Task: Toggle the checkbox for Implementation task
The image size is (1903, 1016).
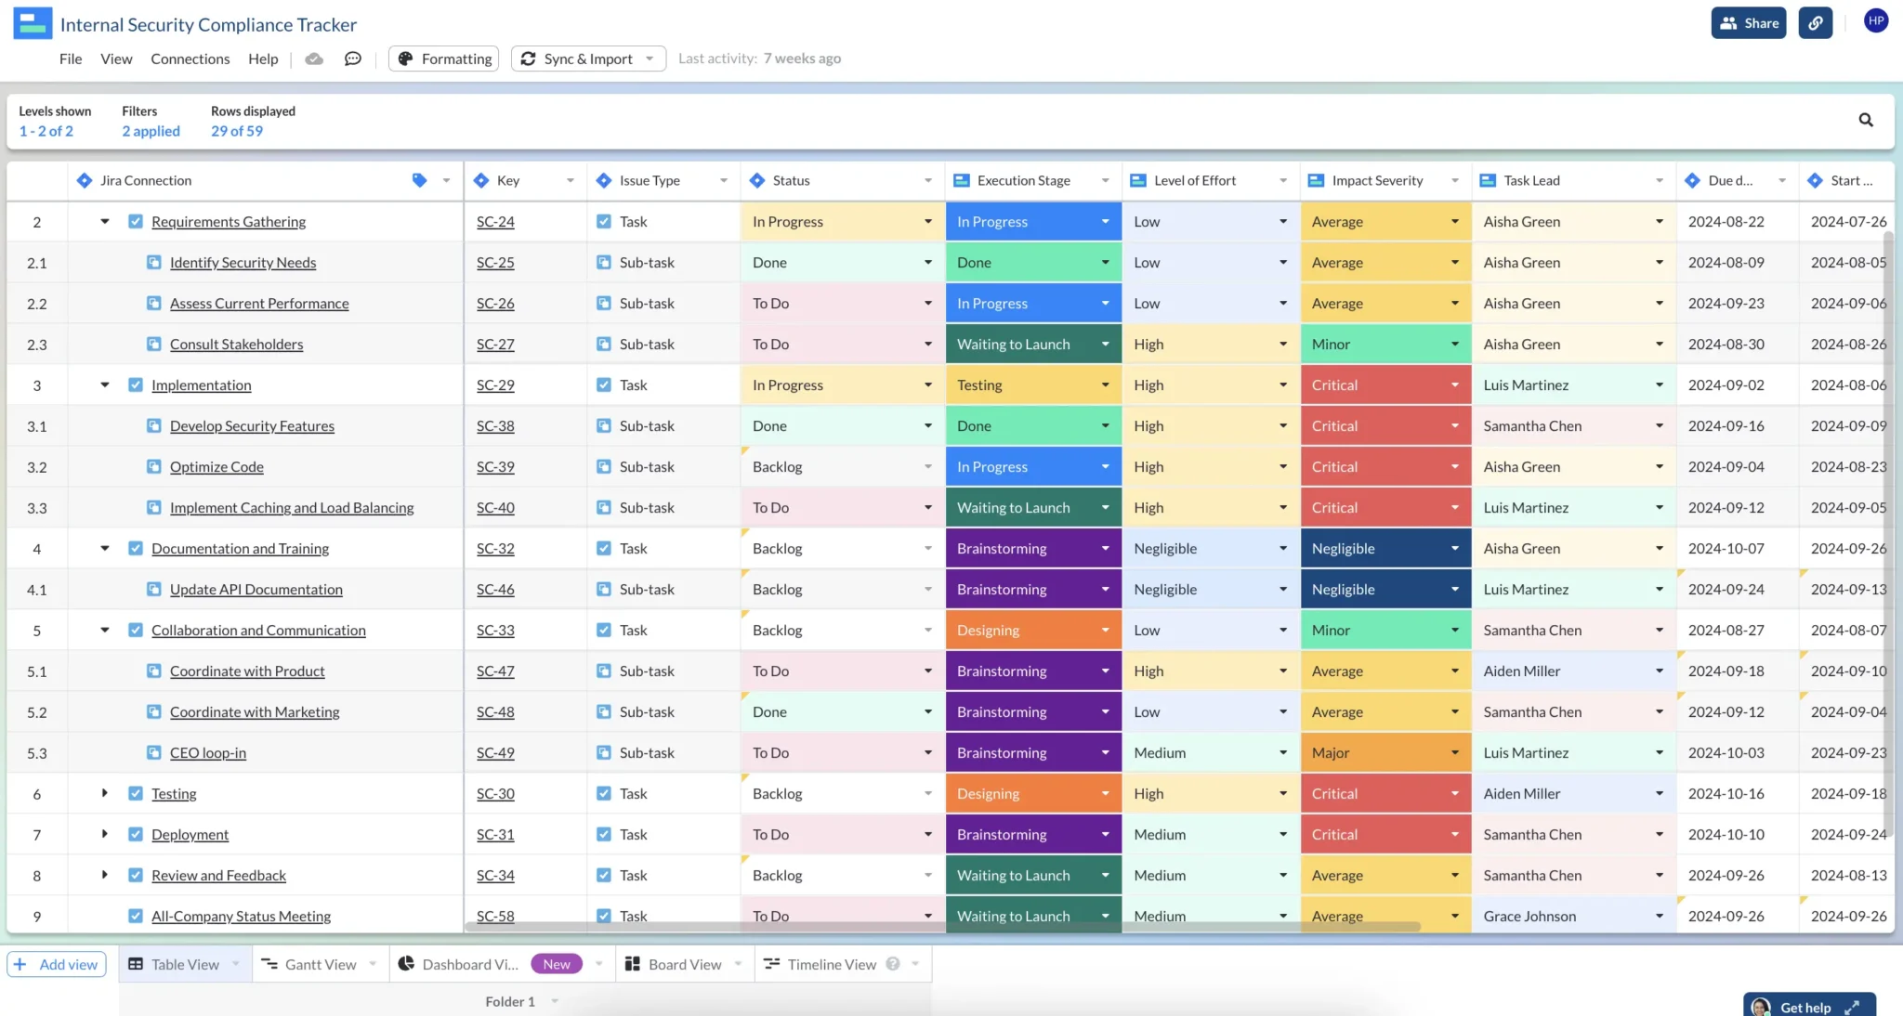Action: [x=135, y=384]
